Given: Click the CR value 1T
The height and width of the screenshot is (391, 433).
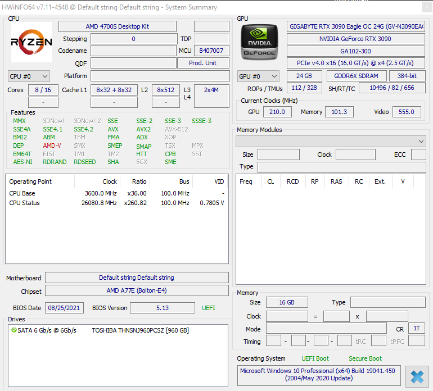Looking at the screenshot, I should tap(417, 328).
